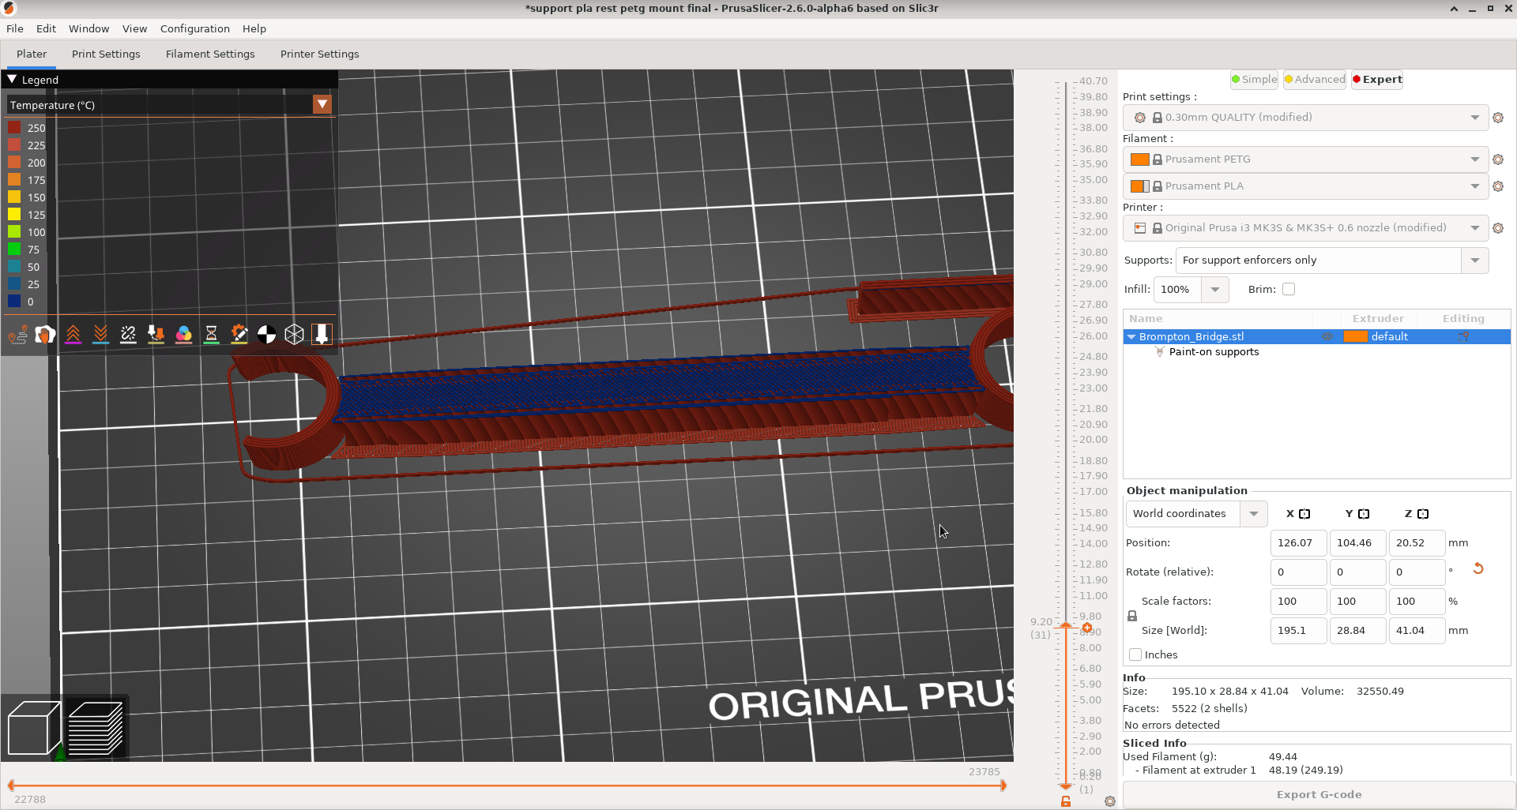1517x810 pixels.
Task: Open print settings gear next to quality profile
Action: click(x=1499, y=117)
